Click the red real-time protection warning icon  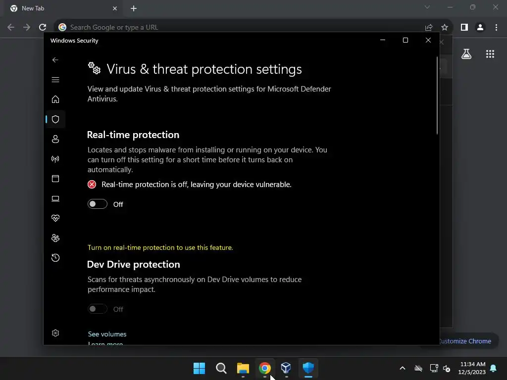tap(92, 185)
